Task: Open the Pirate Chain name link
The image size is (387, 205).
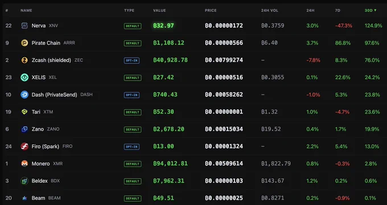Action: coord(46,43)
